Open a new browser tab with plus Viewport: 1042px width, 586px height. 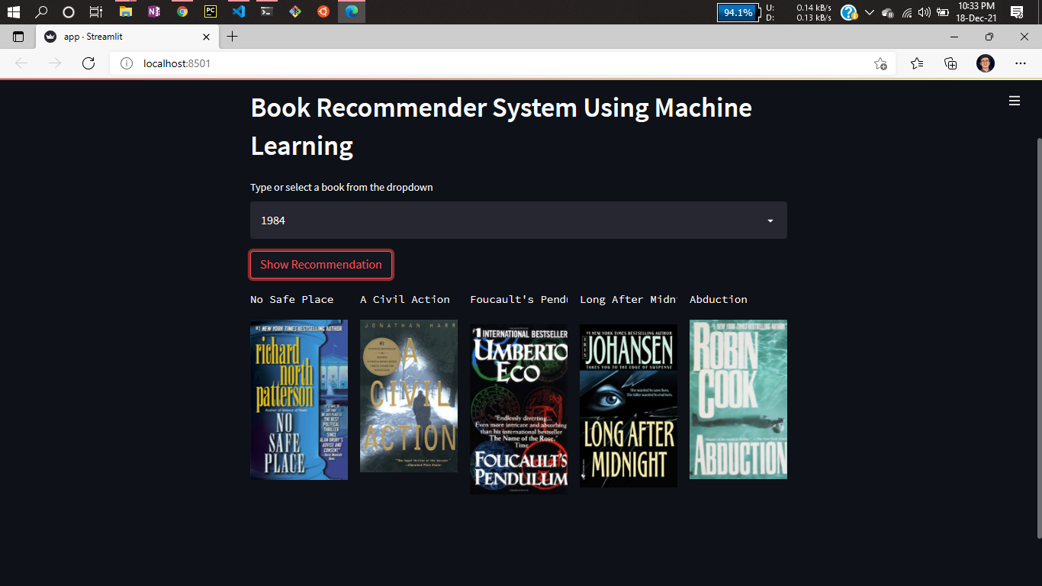click(x=233, y=36)
